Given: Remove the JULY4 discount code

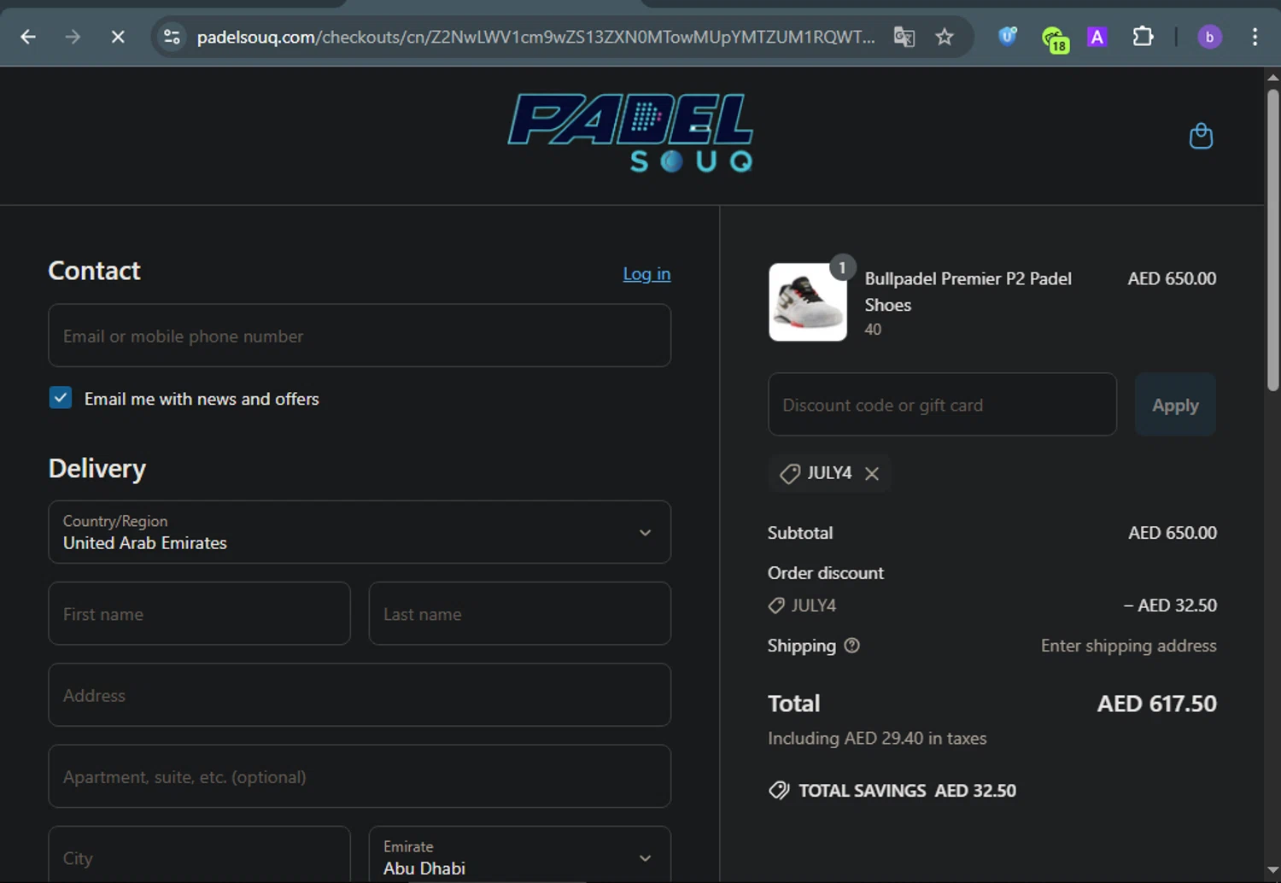Looking at the screenshot, I should [872, 473].
